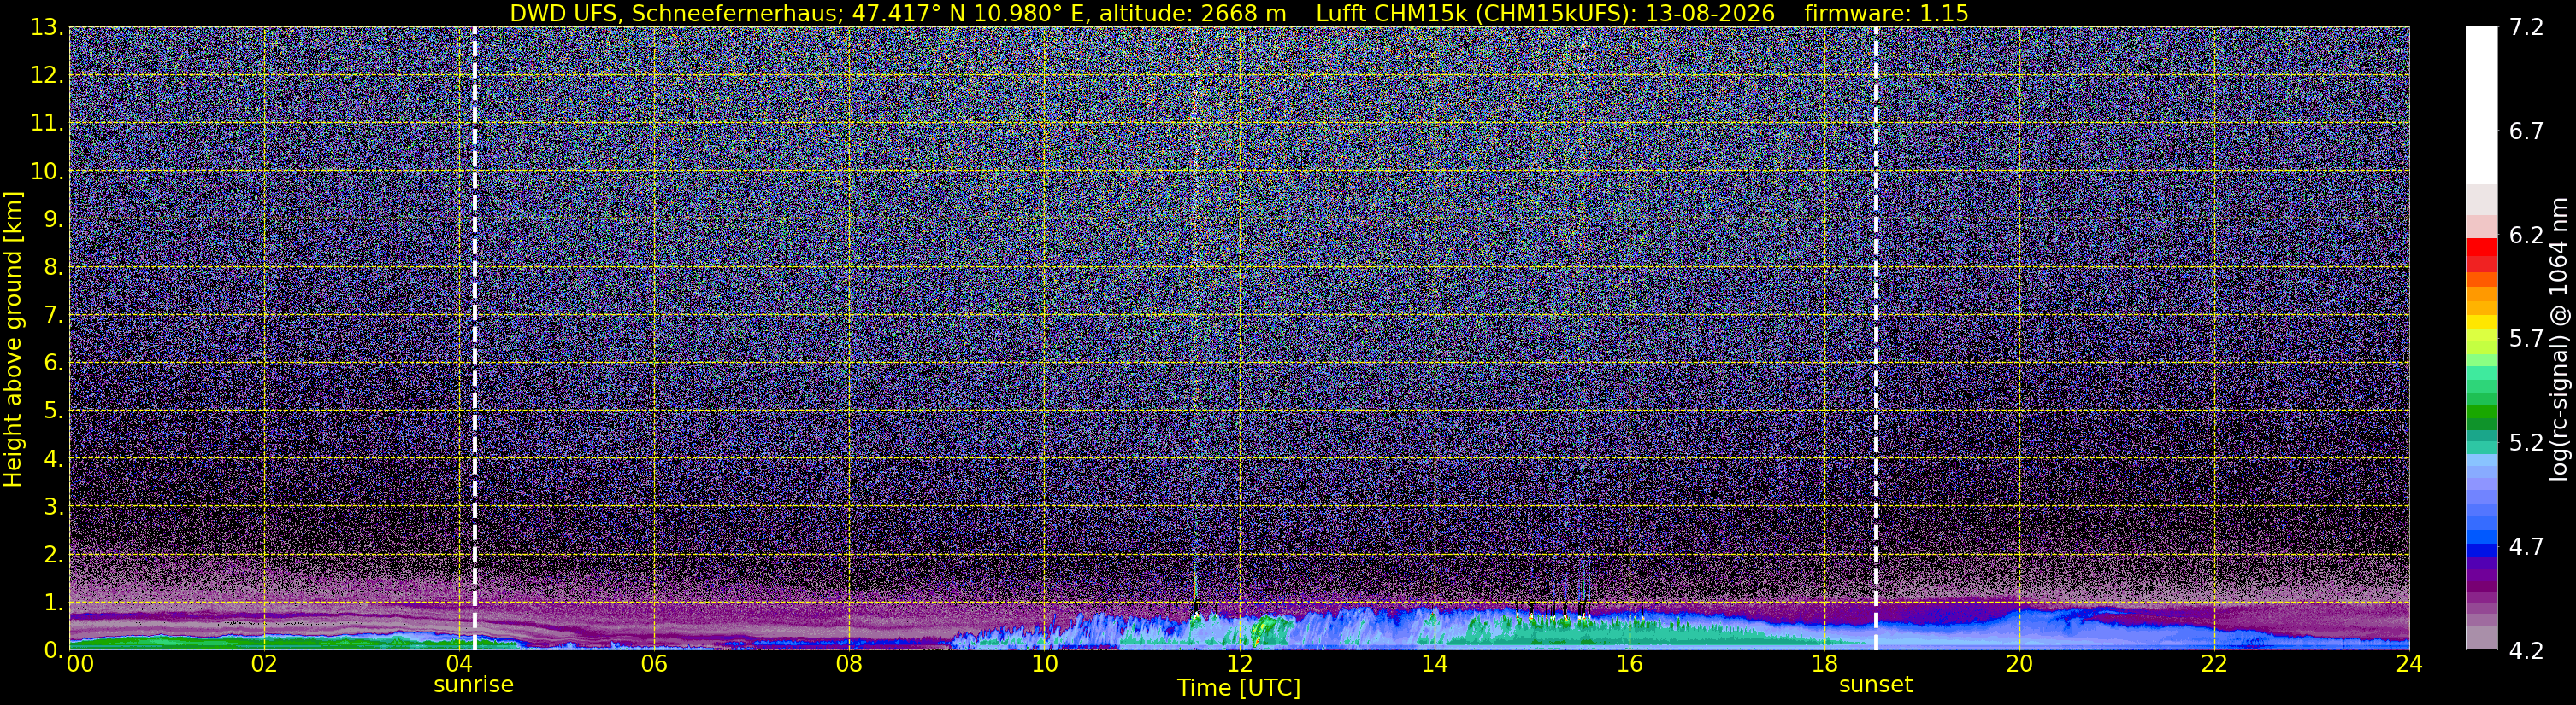The height and width of the screenshot is (705, 2576).
Task: Click the "4.2" colorbar tick label
Action: [x=2526, y=650]
